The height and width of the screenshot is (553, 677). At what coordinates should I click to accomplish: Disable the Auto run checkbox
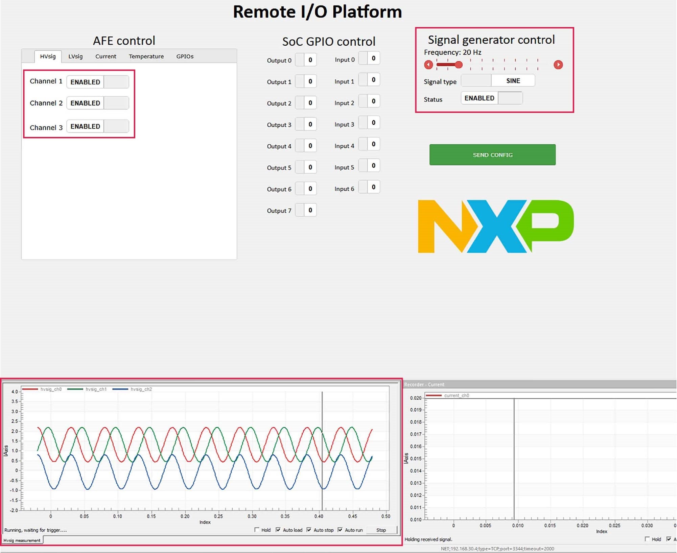coord(340,530)
